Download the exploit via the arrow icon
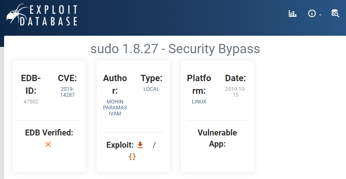346x179 pixels. tap(140, 145)
